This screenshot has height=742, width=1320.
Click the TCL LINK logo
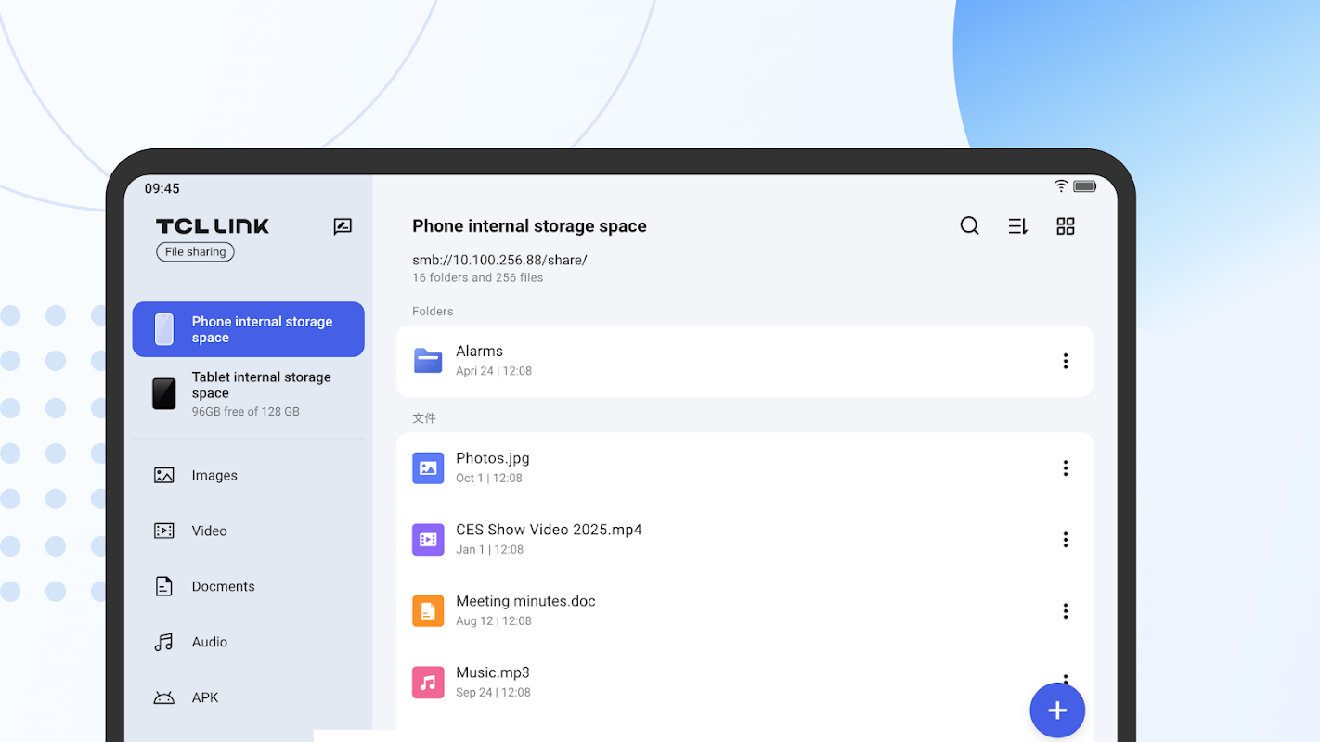tap(213, 226)
